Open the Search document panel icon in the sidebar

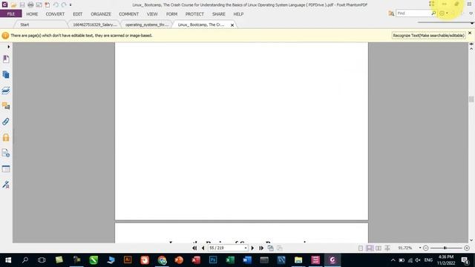click(6, 153)
